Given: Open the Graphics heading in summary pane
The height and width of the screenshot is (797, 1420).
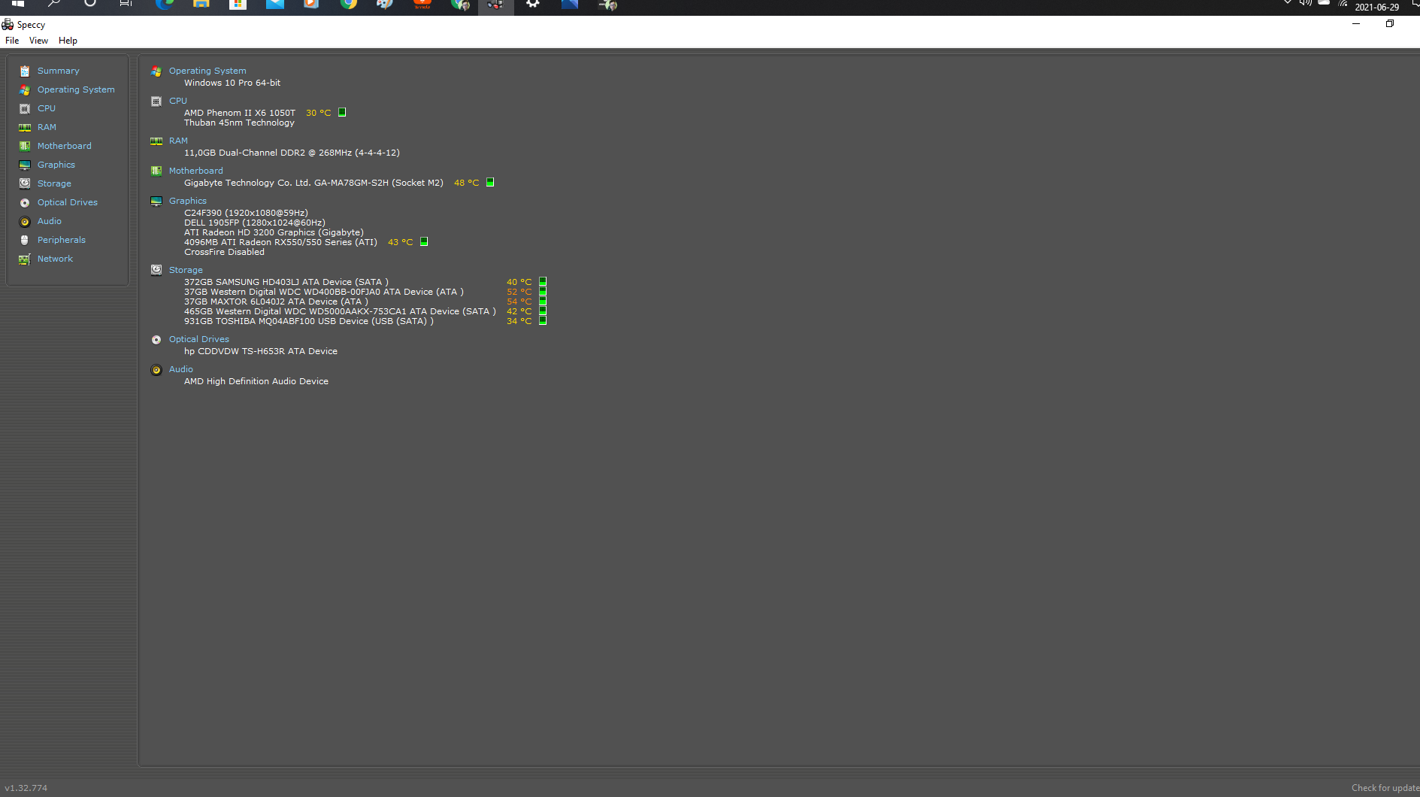Looking at the screenshot, I should (188, 201).
